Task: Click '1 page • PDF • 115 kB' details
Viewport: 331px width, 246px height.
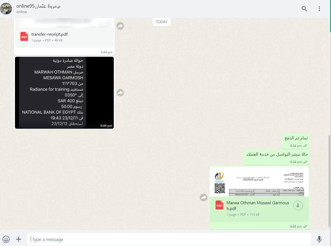Action: click(243, 215)
